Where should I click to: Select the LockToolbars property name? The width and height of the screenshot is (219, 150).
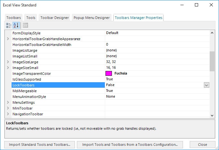click(x=23, y=85)
